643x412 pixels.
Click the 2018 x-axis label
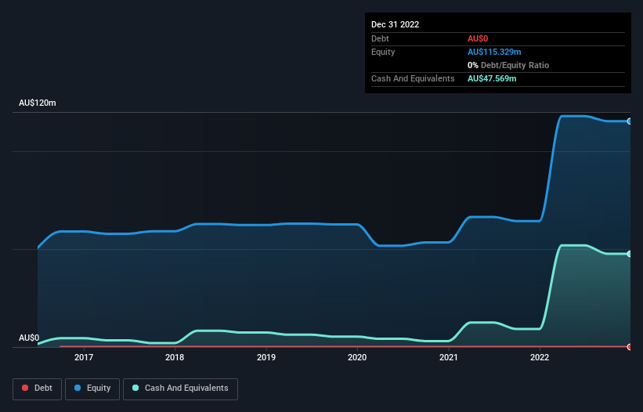[x=175, y=357]
